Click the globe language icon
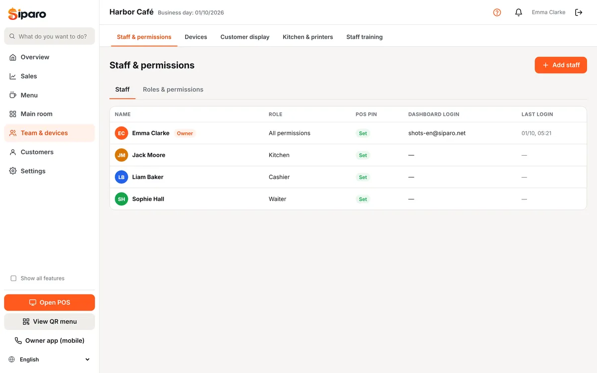 tap(12, 360)
